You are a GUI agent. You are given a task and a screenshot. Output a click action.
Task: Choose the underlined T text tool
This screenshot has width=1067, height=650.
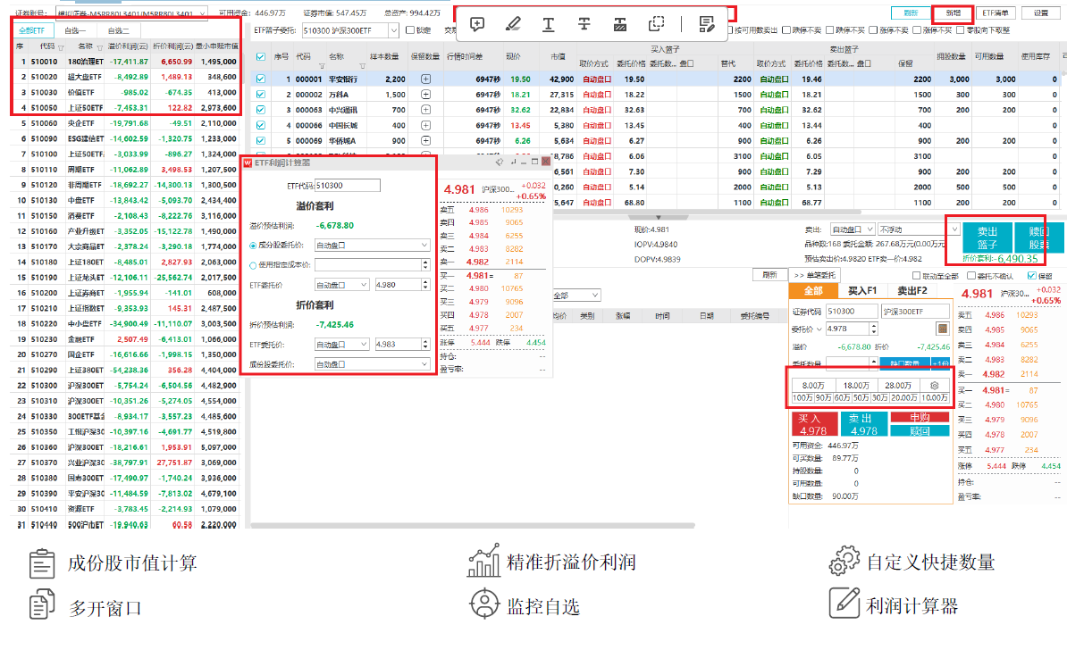coord(549,24)
